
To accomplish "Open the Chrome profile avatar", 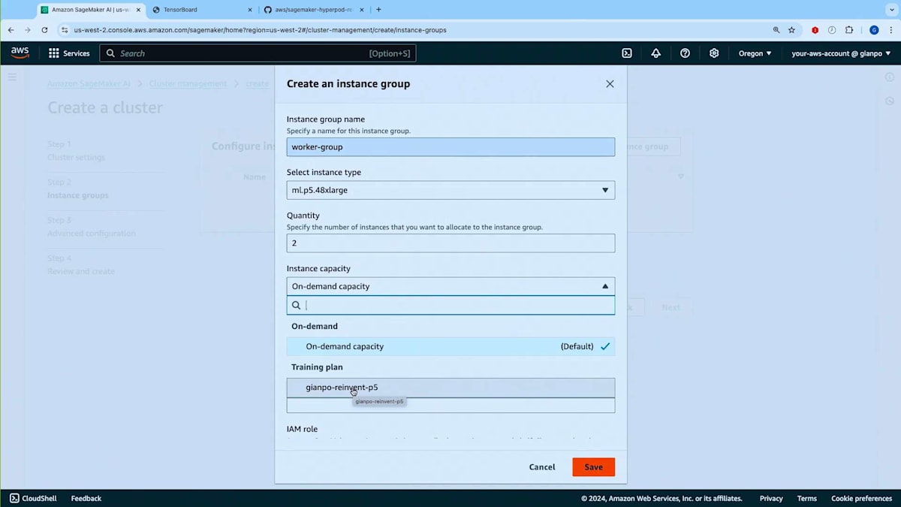I will coord(874,30).
